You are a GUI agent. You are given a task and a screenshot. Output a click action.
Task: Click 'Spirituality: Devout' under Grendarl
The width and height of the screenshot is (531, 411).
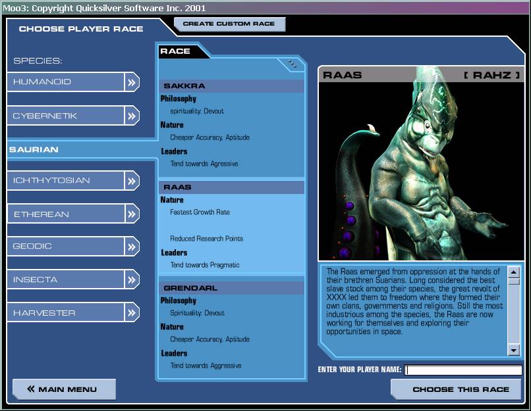click(197, 313)
